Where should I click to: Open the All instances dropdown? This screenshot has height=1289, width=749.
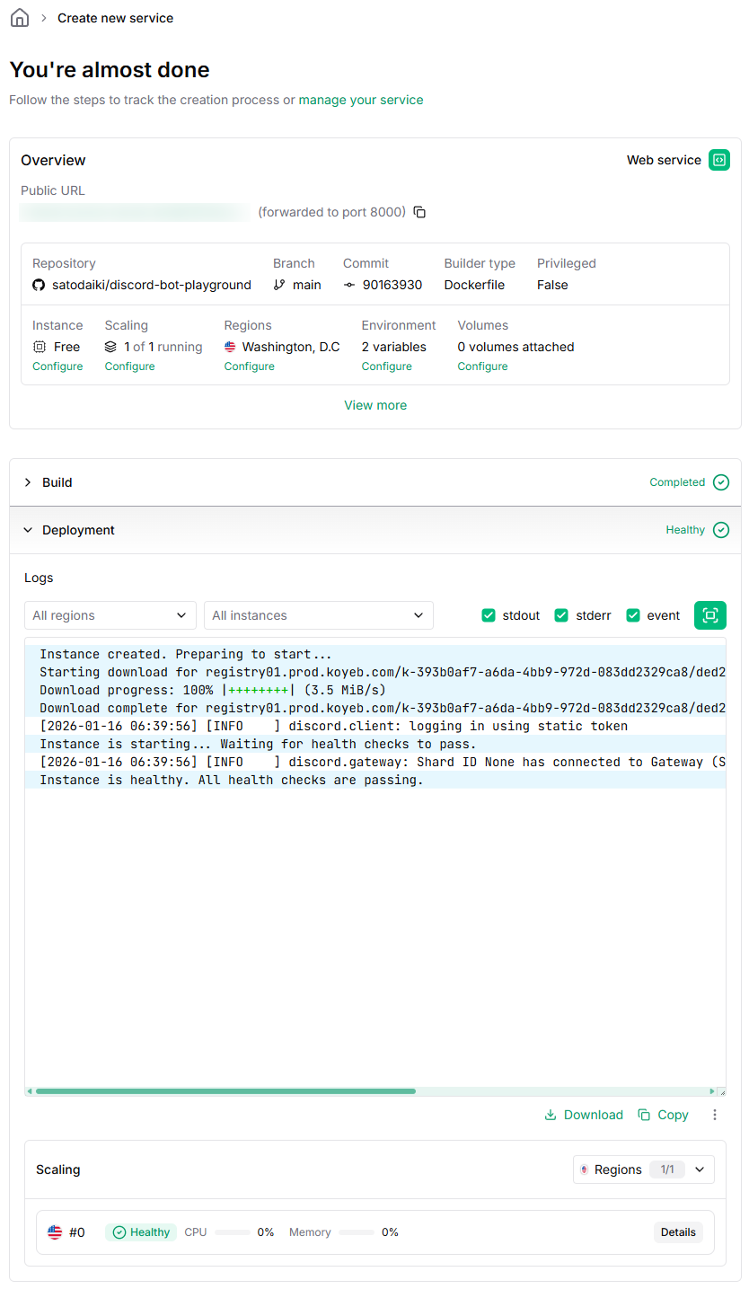tap(318, 615)
